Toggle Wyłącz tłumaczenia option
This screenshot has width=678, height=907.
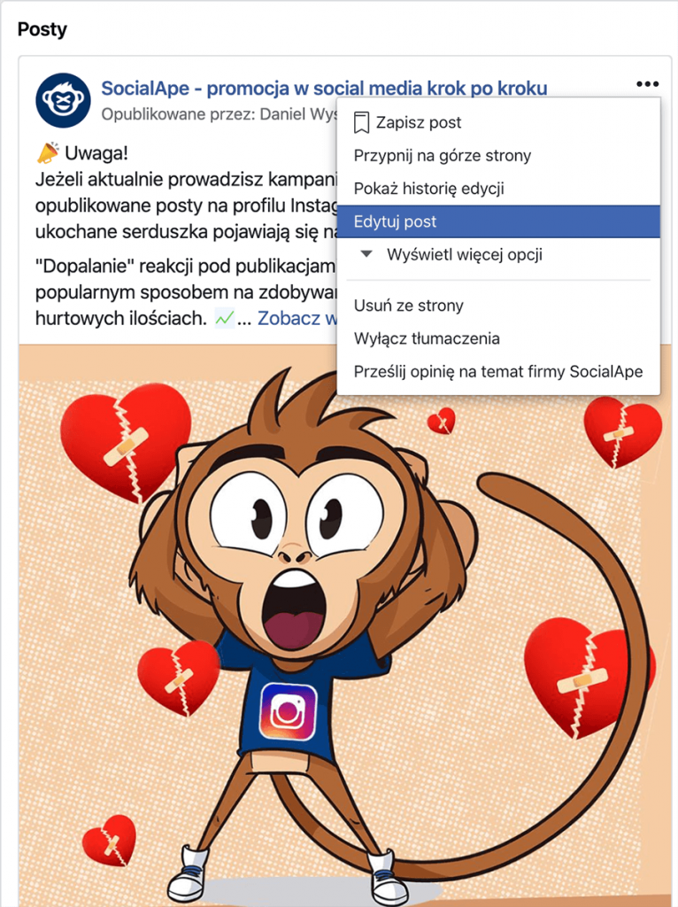[498, 338]
